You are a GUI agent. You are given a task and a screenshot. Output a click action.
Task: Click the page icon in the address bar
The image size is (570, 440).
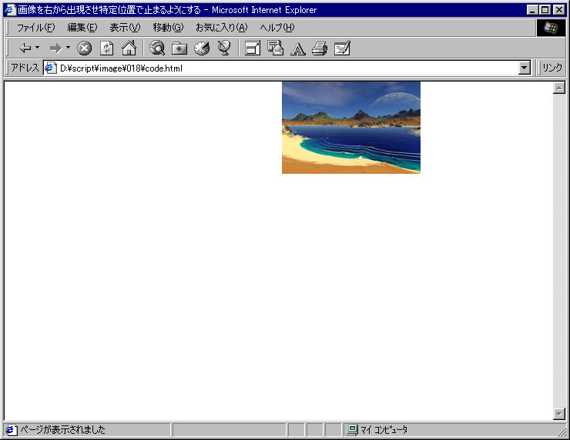[51, 68]
